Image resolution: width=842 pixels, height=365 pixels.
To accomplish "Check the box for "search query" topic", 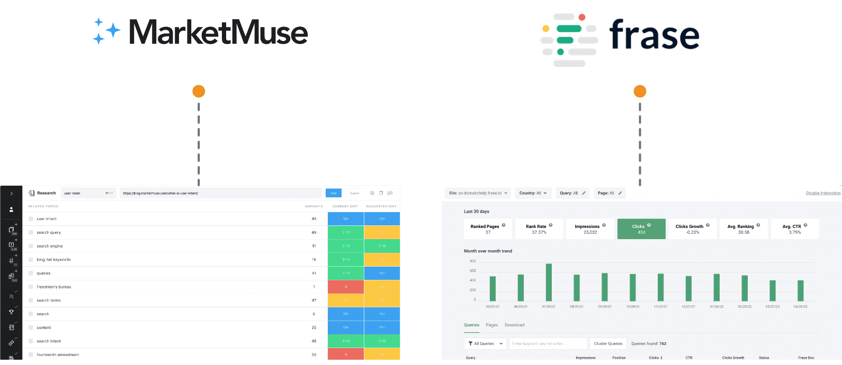I will (x=31, y=233).
